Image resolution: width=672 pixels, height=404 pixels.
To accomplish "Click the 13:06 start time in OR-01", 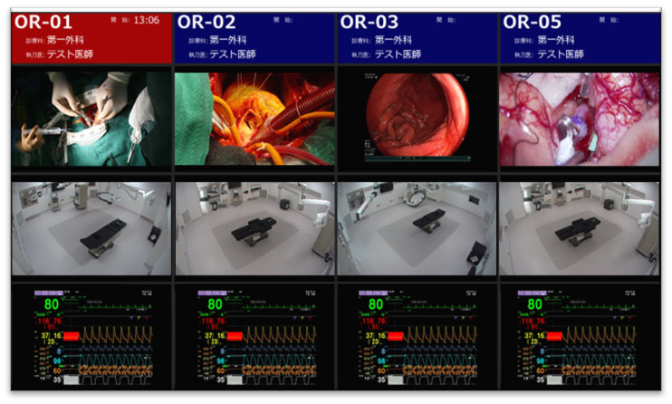I will (146, 20).
